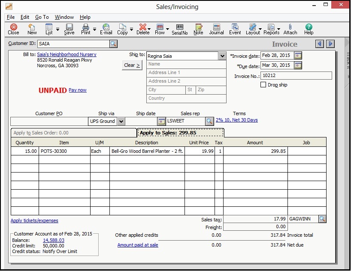351x271 pixels.
Task: Click the Pay now link
Action: (x=78, y=90)
